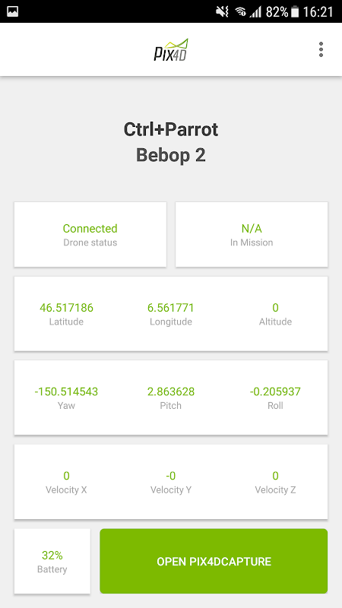342x608 pixels.
Task: Tap the Pitch value 2.863628
Action: pos(171,391)
